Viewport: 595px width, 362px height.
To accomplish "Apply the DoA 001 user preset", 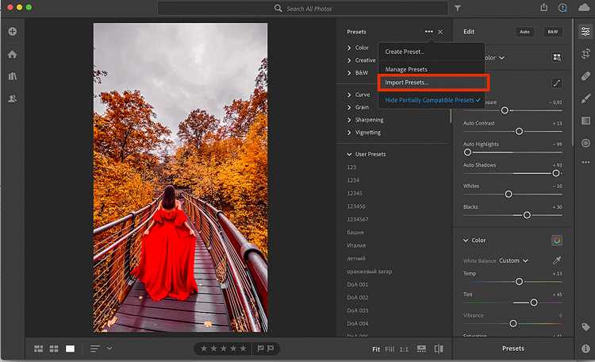I will coord(358,284).
